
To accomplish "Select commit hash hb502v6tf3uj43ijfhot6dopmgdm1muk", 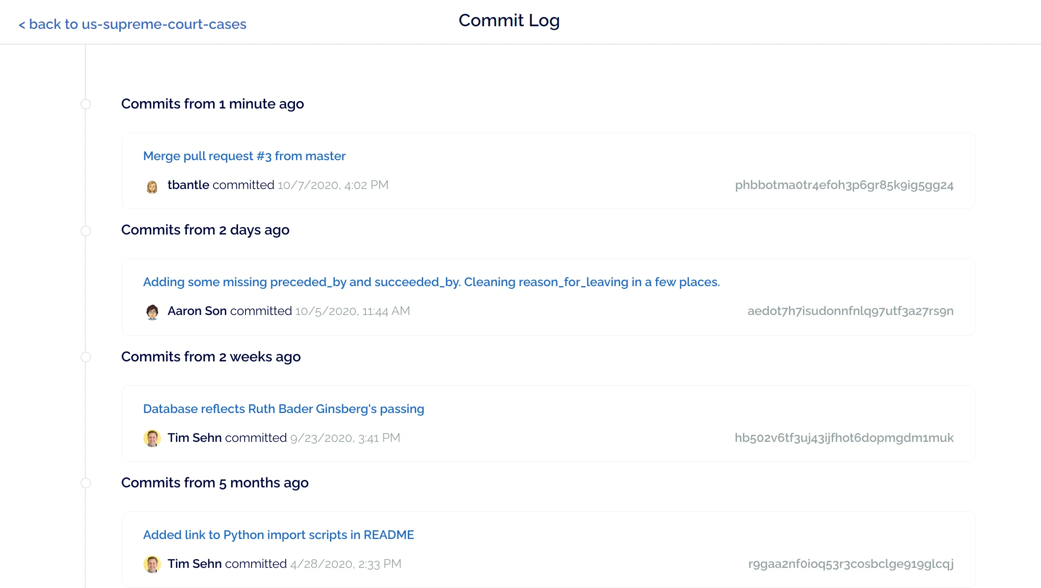I will pyautogui.click(x=844, y=438).
